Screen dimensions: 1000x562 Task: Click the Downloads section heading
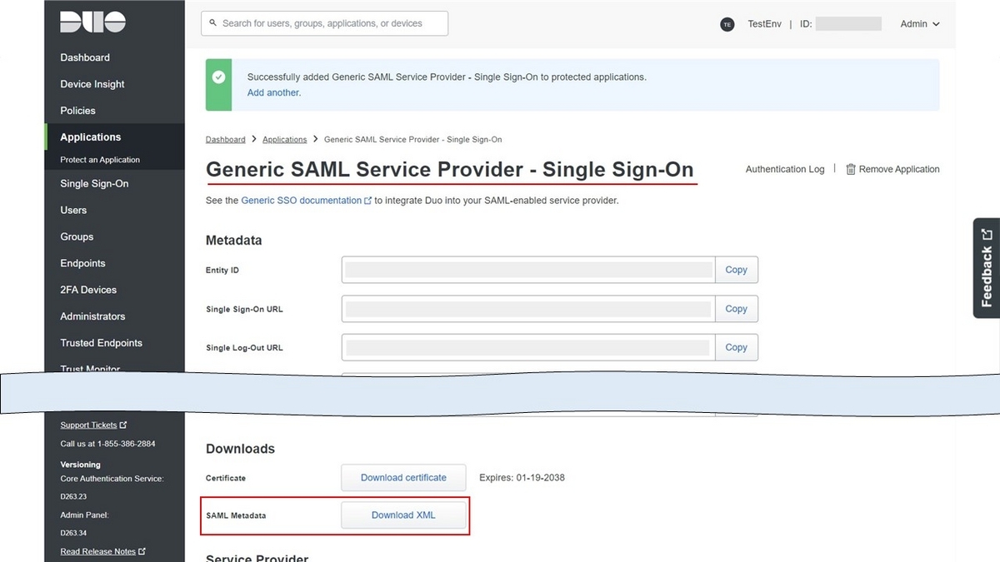coord(240,449)
